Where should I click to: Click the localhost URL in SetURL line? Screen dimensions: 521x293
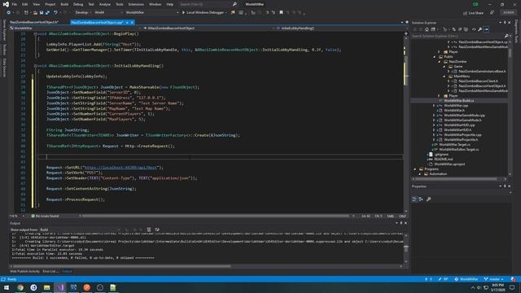(120, 168)
